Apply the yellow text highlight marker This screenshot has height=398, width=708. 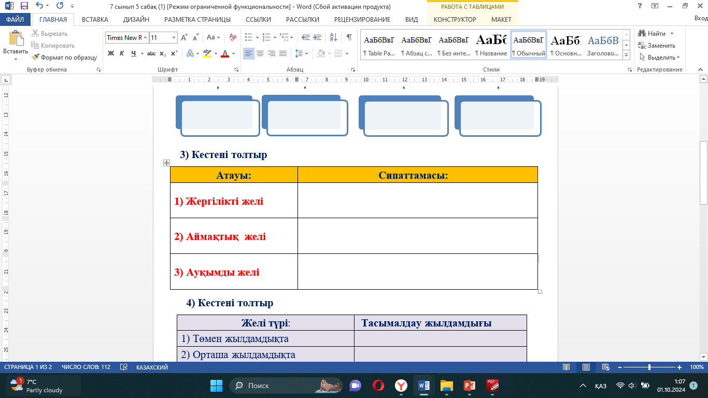[207, 53]
